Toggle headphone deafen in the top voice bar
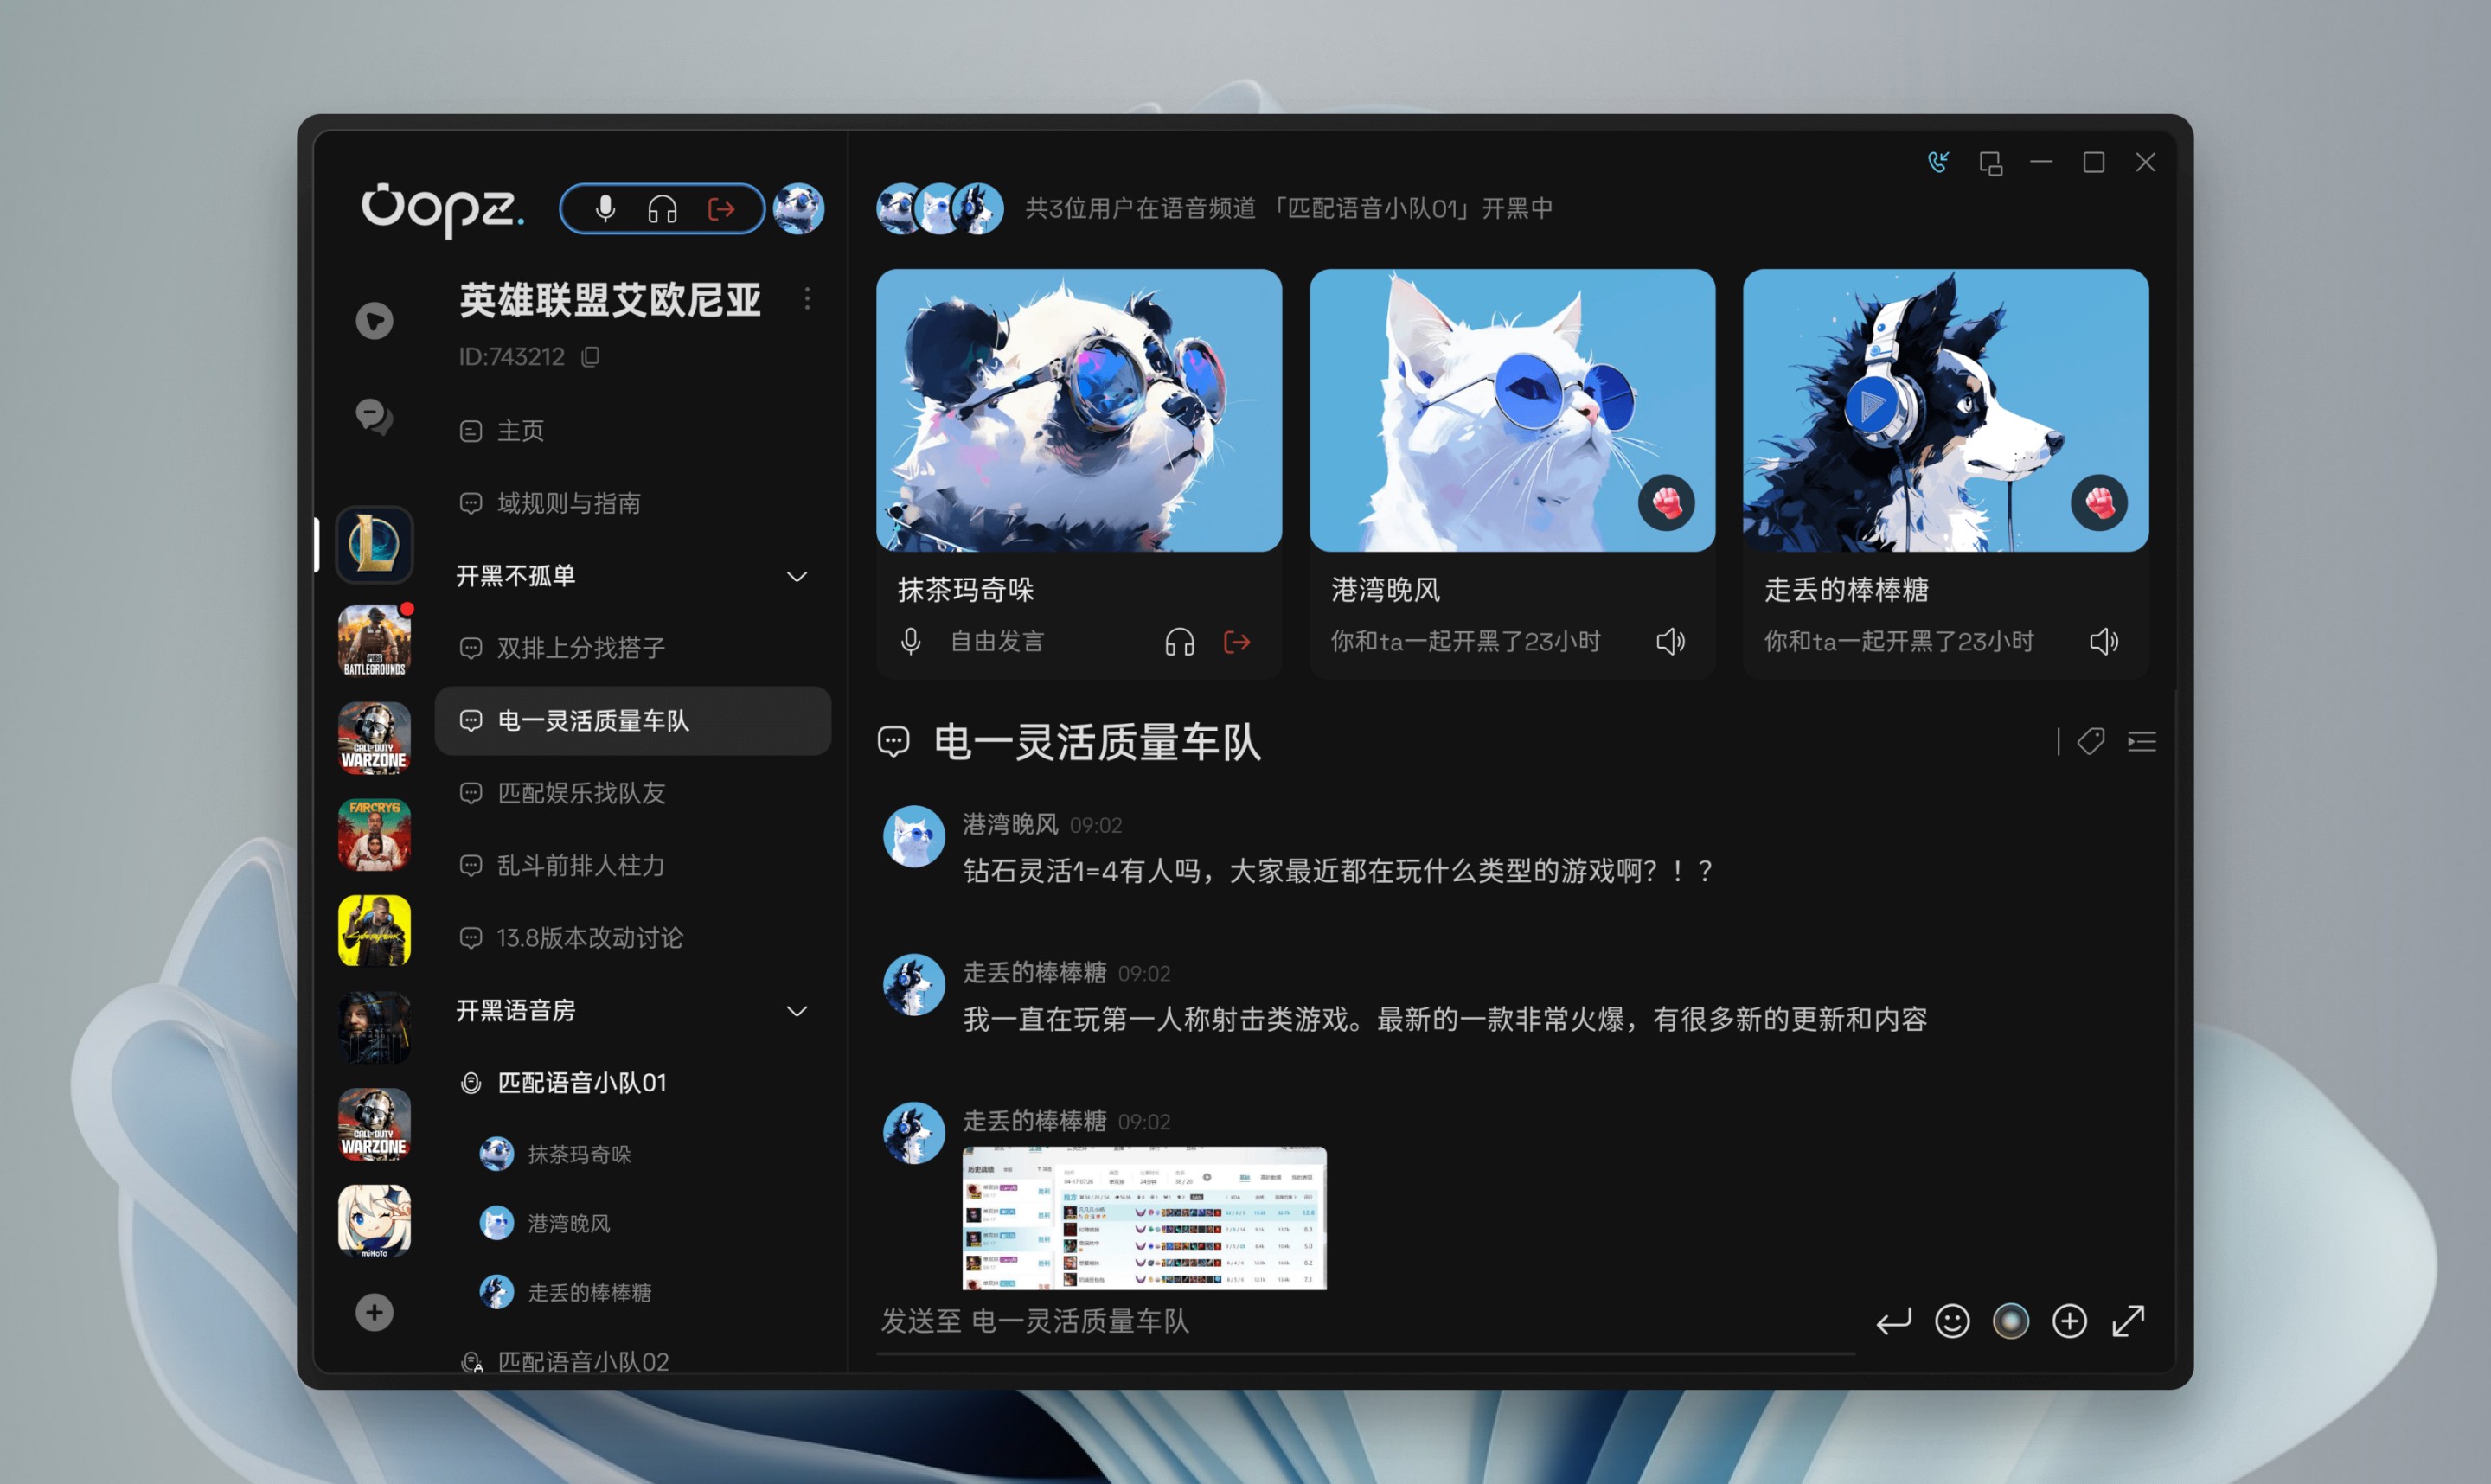The image size is (2491, 1484). click(662, 209)
